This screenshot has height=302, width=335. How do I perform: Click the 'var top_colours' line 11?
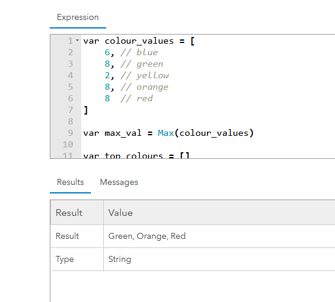point(137,156)
